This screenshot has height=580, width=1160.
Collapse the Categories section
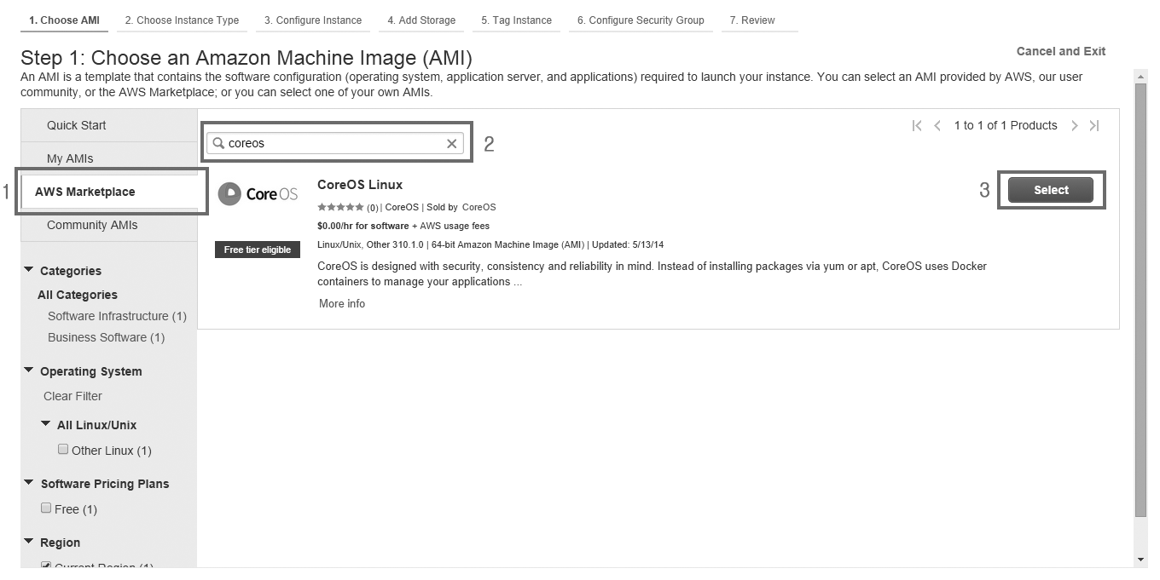coord(29,271)
